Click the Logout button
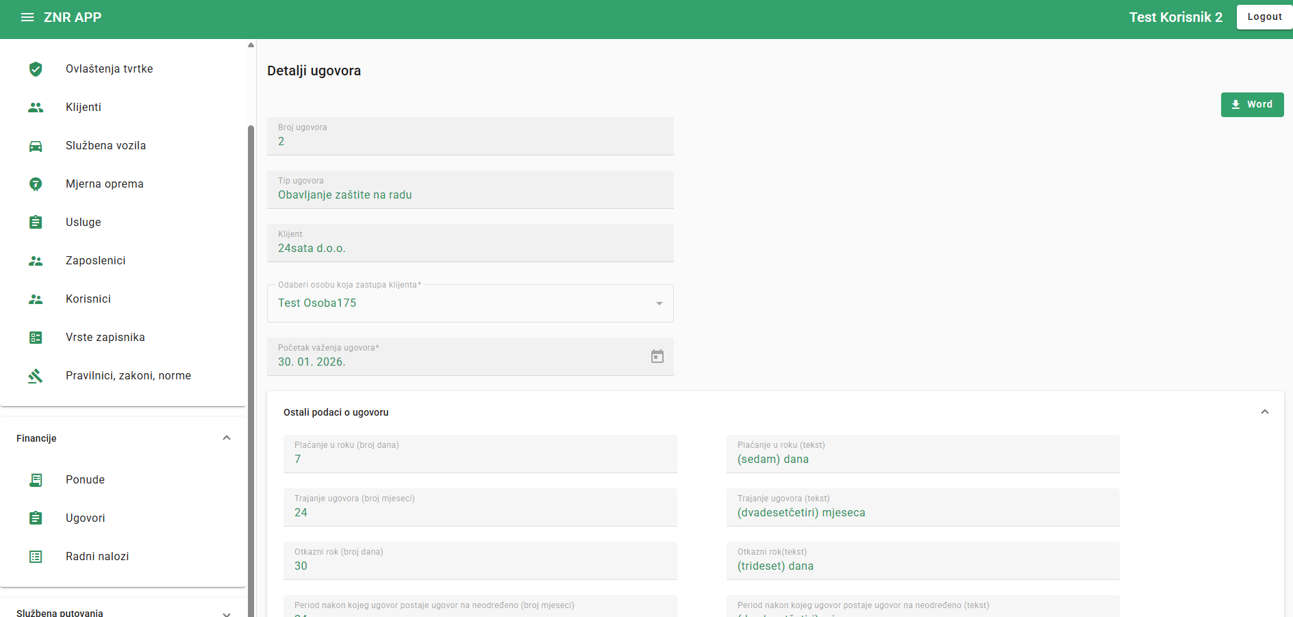 1264,17
